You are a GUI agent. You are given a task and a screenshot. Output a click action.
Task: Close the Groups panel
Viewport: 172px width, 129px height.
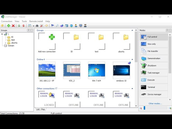click(x=31, y=30)
